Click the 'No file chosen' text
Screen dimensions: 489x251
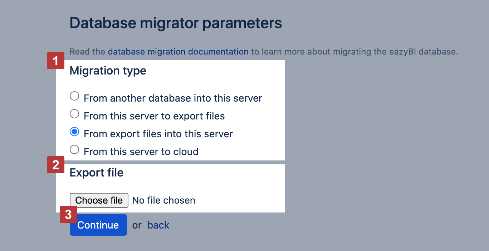[163, 200]
